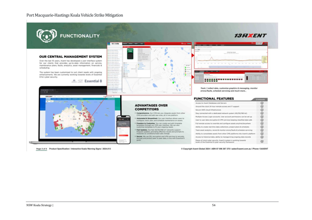
Task: Click the checkmark for Multiple Access Login accounts
Action: [262, 117]
